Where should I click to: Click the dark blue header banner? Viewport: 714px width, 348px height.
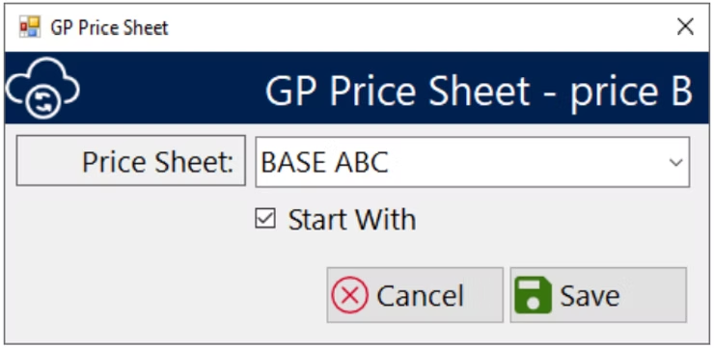[357, 88]
